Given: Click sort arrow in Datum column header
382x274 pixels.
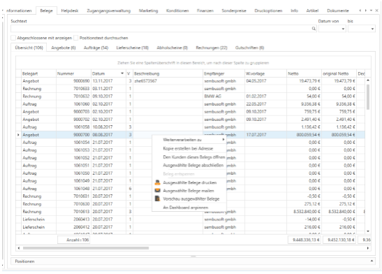Looking at the screenshot, I should tap(122, 73).
